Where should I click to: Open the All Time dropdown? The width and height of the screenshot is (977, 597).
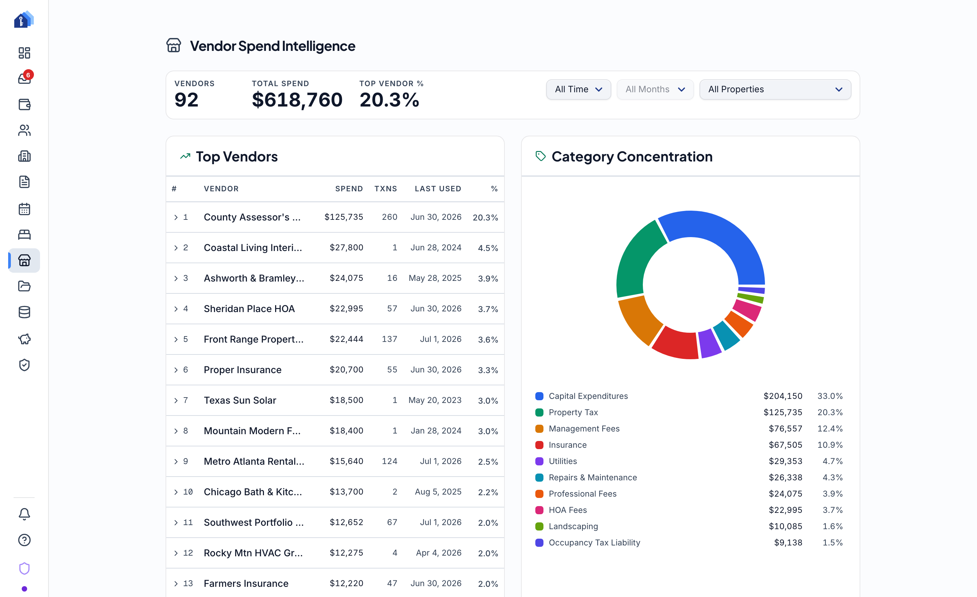tap(578, 90)
